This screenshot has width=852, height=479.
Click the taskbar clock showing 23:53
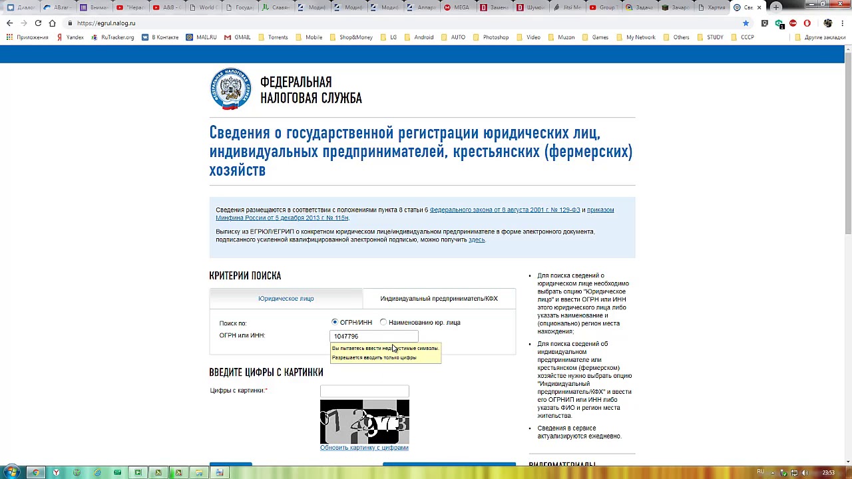(829, 473)
